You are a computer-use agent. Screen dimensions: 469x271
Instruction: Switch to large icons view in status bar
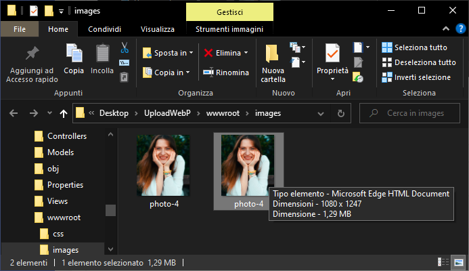click(x=459, y=262)
